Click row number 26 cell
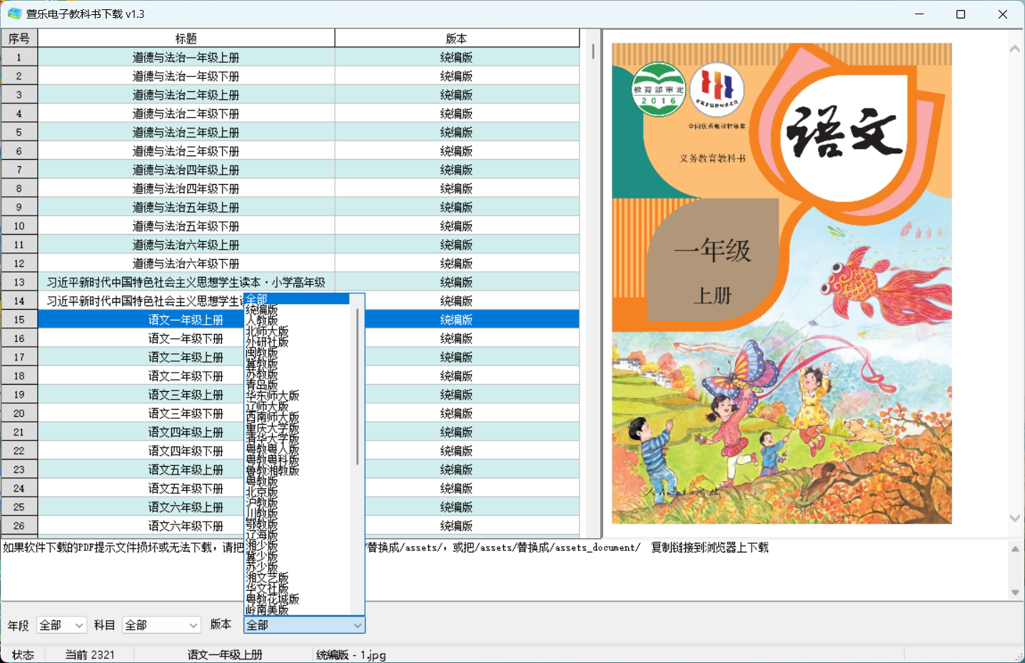 pyautogui.click(x=19, y=526)
